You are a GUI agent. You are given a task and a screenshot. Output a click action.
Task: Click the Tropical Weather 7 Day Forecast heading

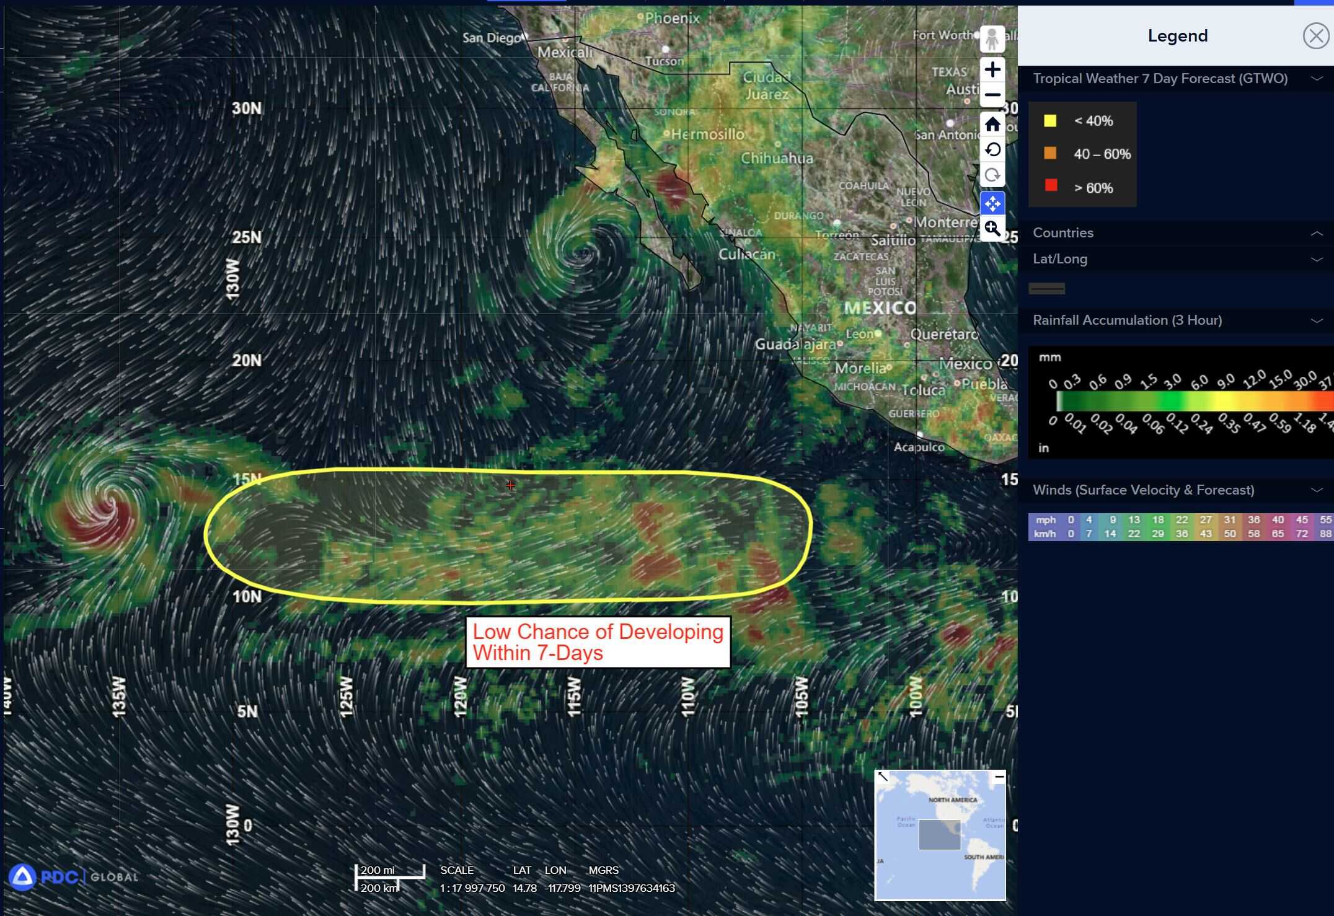[1160, 79]
